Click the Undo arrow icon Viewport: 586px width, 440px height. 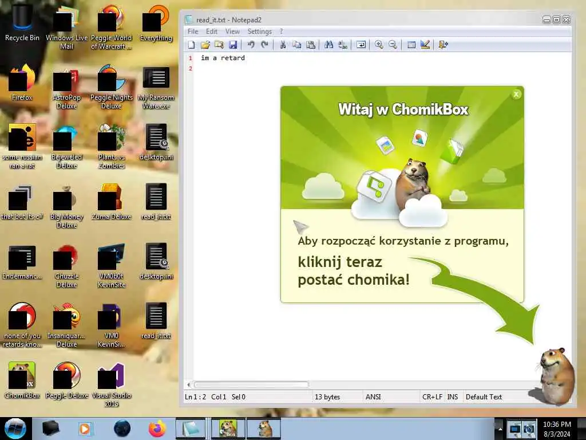pyautogui.click(x=251, y=45)
